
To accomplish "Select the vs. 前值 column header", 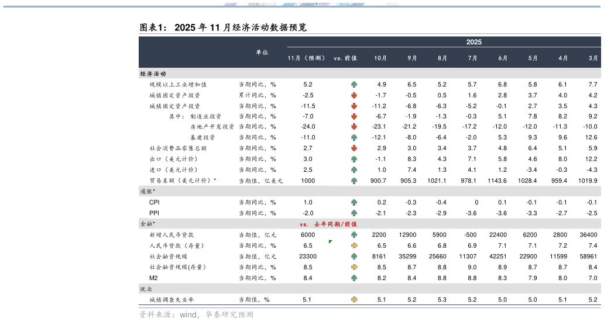I will point(345,58).
